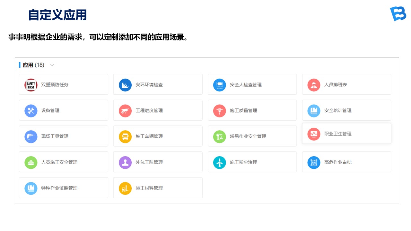
Task: Click the green tower crane icon
Action: [x=220, y=137]
